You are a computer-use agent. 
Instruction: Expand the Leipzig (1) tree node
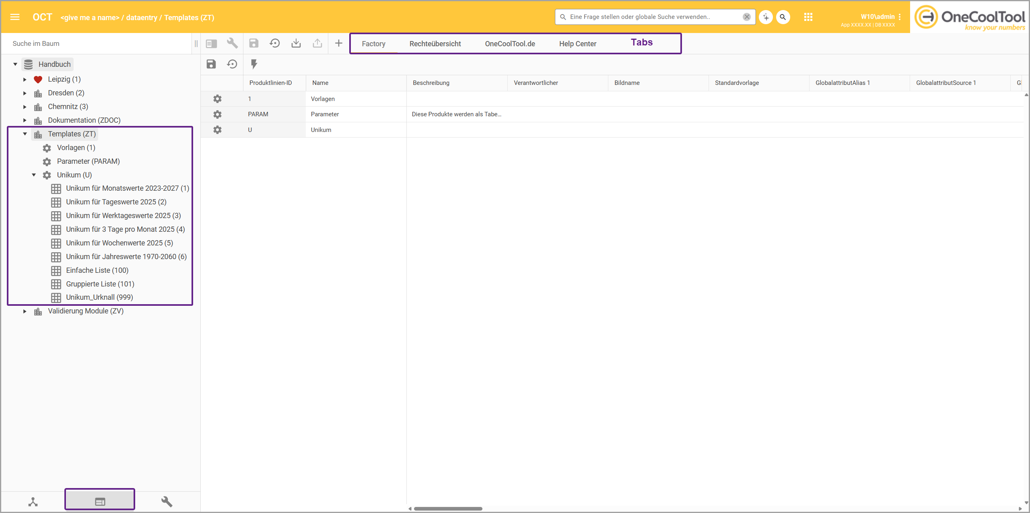point(25,79)
